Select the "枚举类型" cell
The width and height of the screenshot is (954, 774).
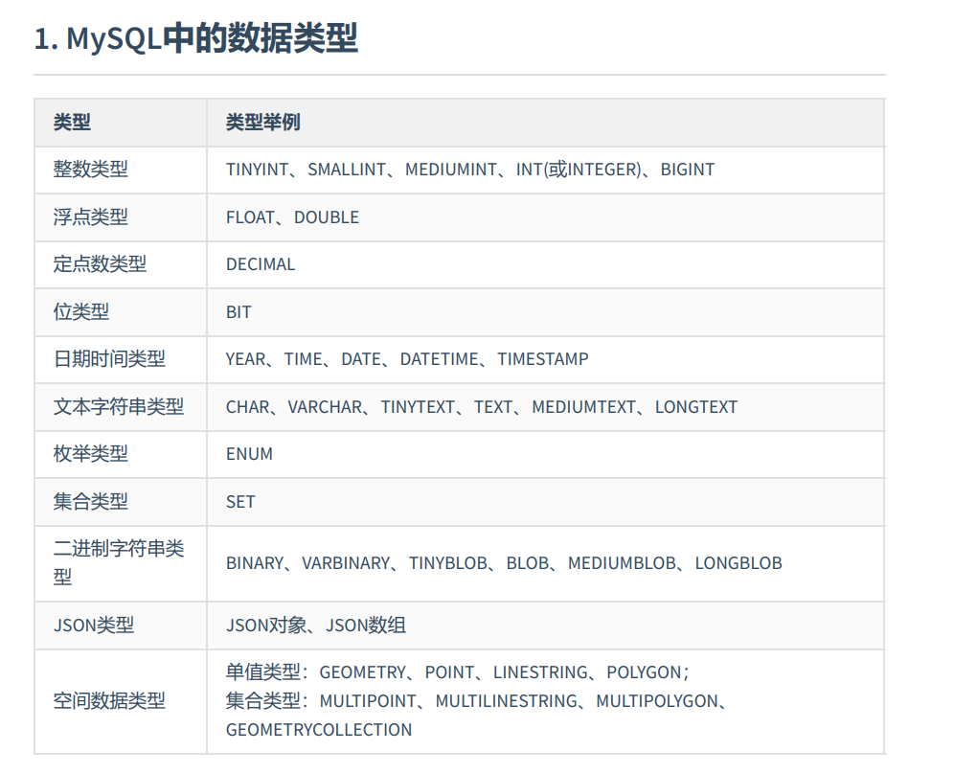click(x=121, y=454)
